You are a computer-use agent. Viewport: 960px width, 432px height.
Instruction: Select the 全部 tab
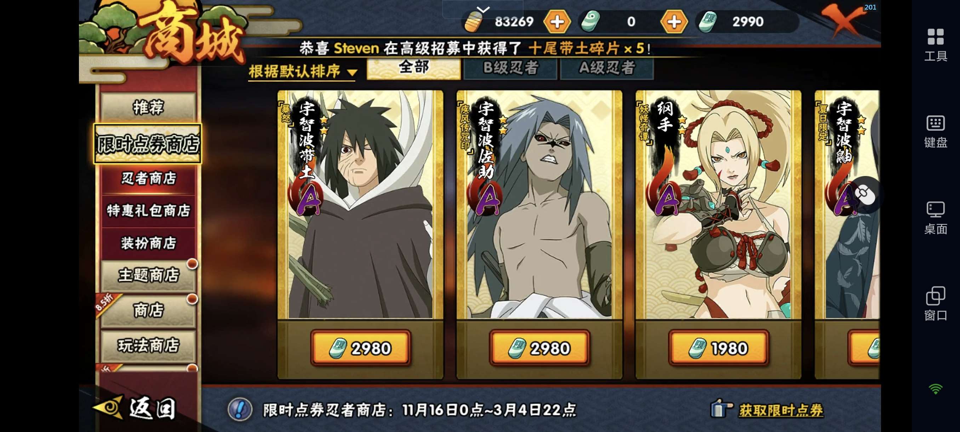pyautogui.click(x=414, y=68)
